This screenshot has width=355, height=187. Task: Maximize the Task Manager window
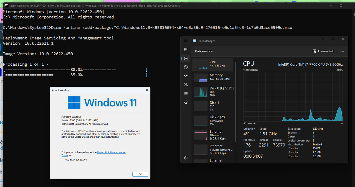click(333, 39)
